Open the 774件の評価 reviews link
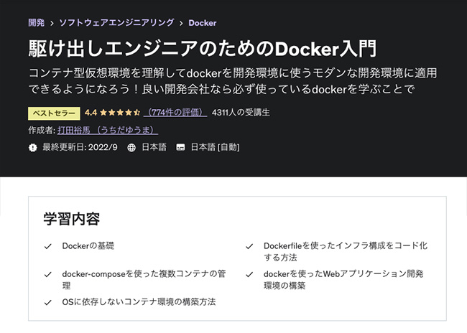Image resolution: width=467 pixels, height=333 pixels. click(175, 113)
